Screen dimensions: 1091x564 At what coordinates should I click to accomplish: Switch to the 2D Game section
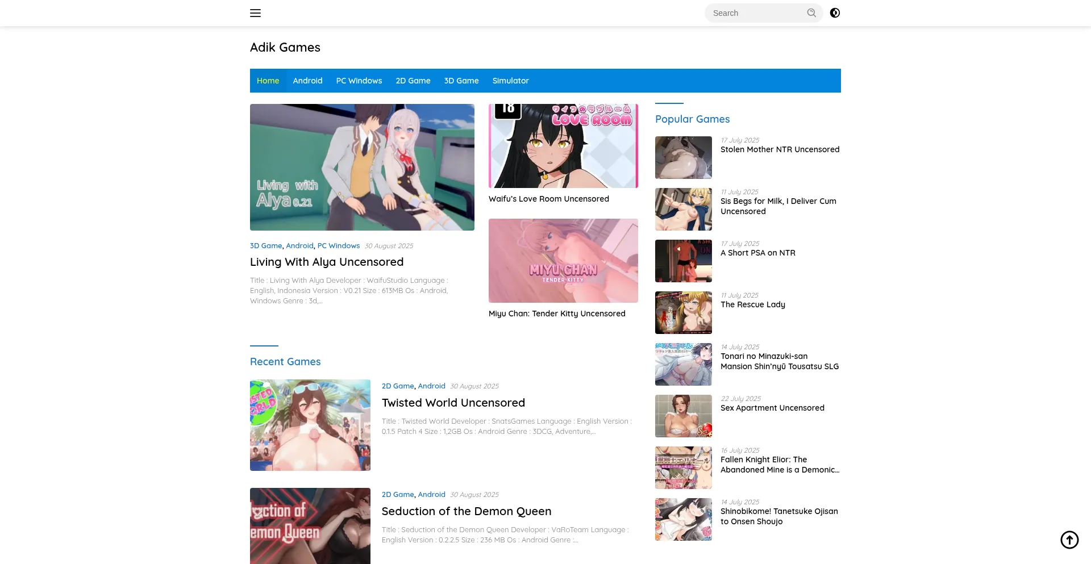tap(413, 80)
